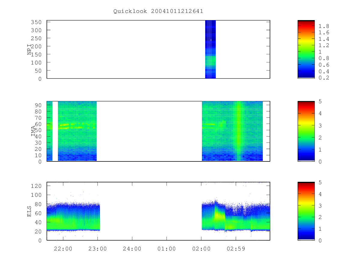Select the NPI y-axis label
The width and height of the screenshot is (360, 270).
[29, 49]
